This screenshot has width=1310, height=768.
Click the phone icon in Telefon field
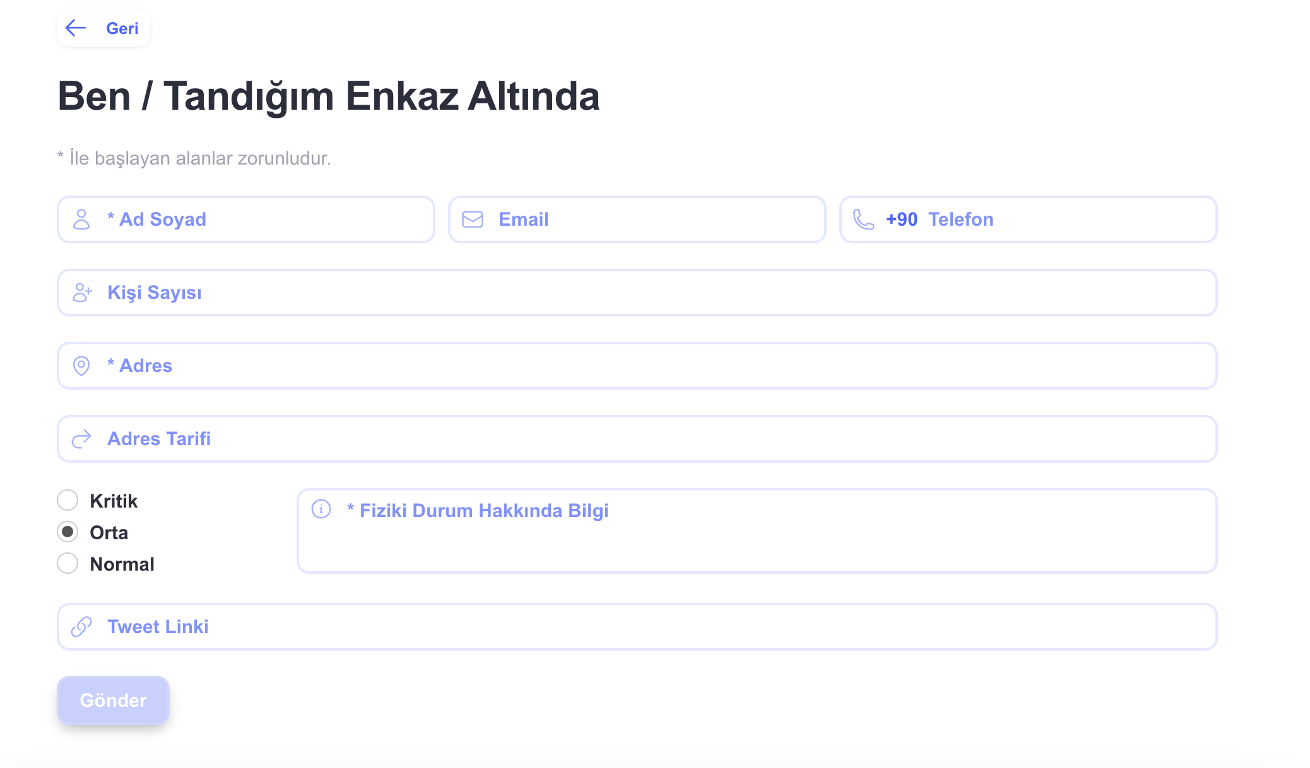(x=863, y=219)
